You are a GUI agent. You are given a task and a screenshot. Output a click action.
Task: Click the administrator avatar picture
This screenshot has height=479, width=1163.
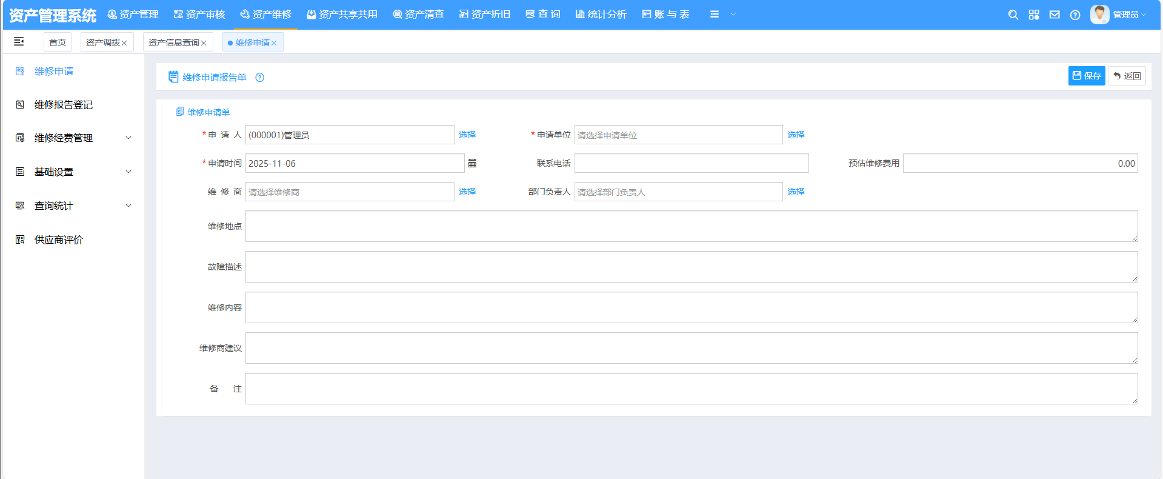pos(1099,15)
